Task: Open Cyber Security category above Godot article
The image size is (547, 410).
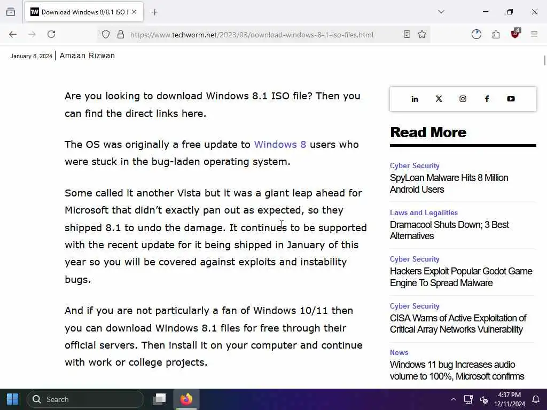Action: point(415,259)
